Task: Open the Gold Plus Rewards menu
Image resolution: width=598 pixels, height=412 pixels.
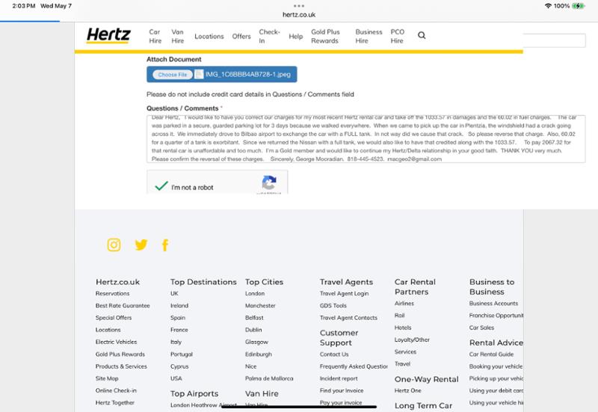Action: pos(325,36)
